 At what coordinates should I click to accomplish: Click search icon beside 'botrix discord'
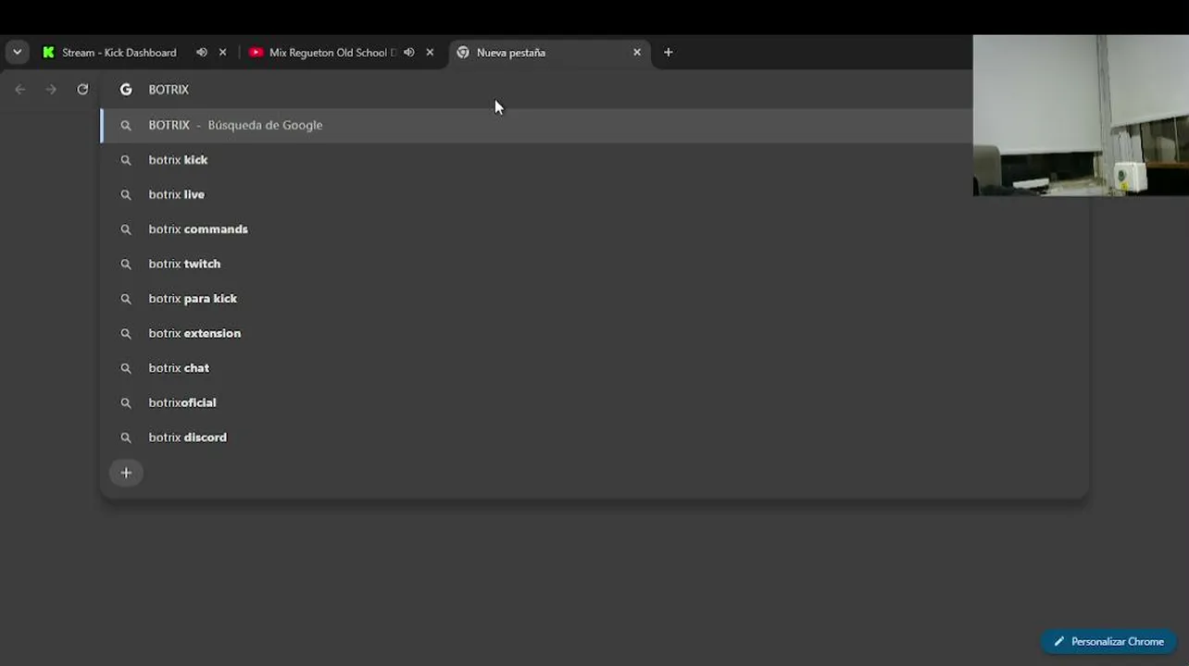[x=126, y=438]
